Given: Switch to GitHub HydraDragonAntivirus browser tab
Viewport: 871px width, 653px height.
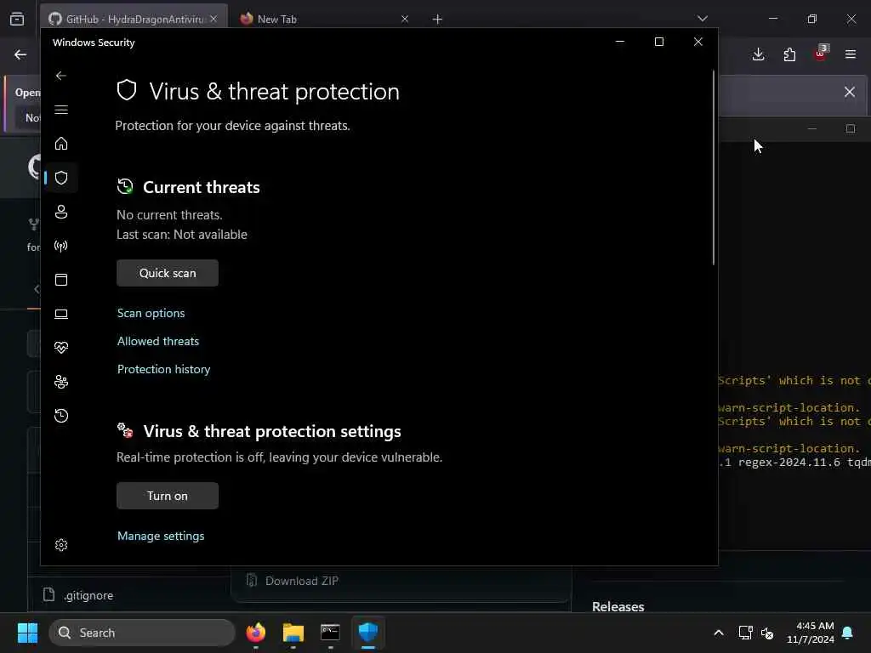Looking at the screenshot, I should click(x=134, y=19).
